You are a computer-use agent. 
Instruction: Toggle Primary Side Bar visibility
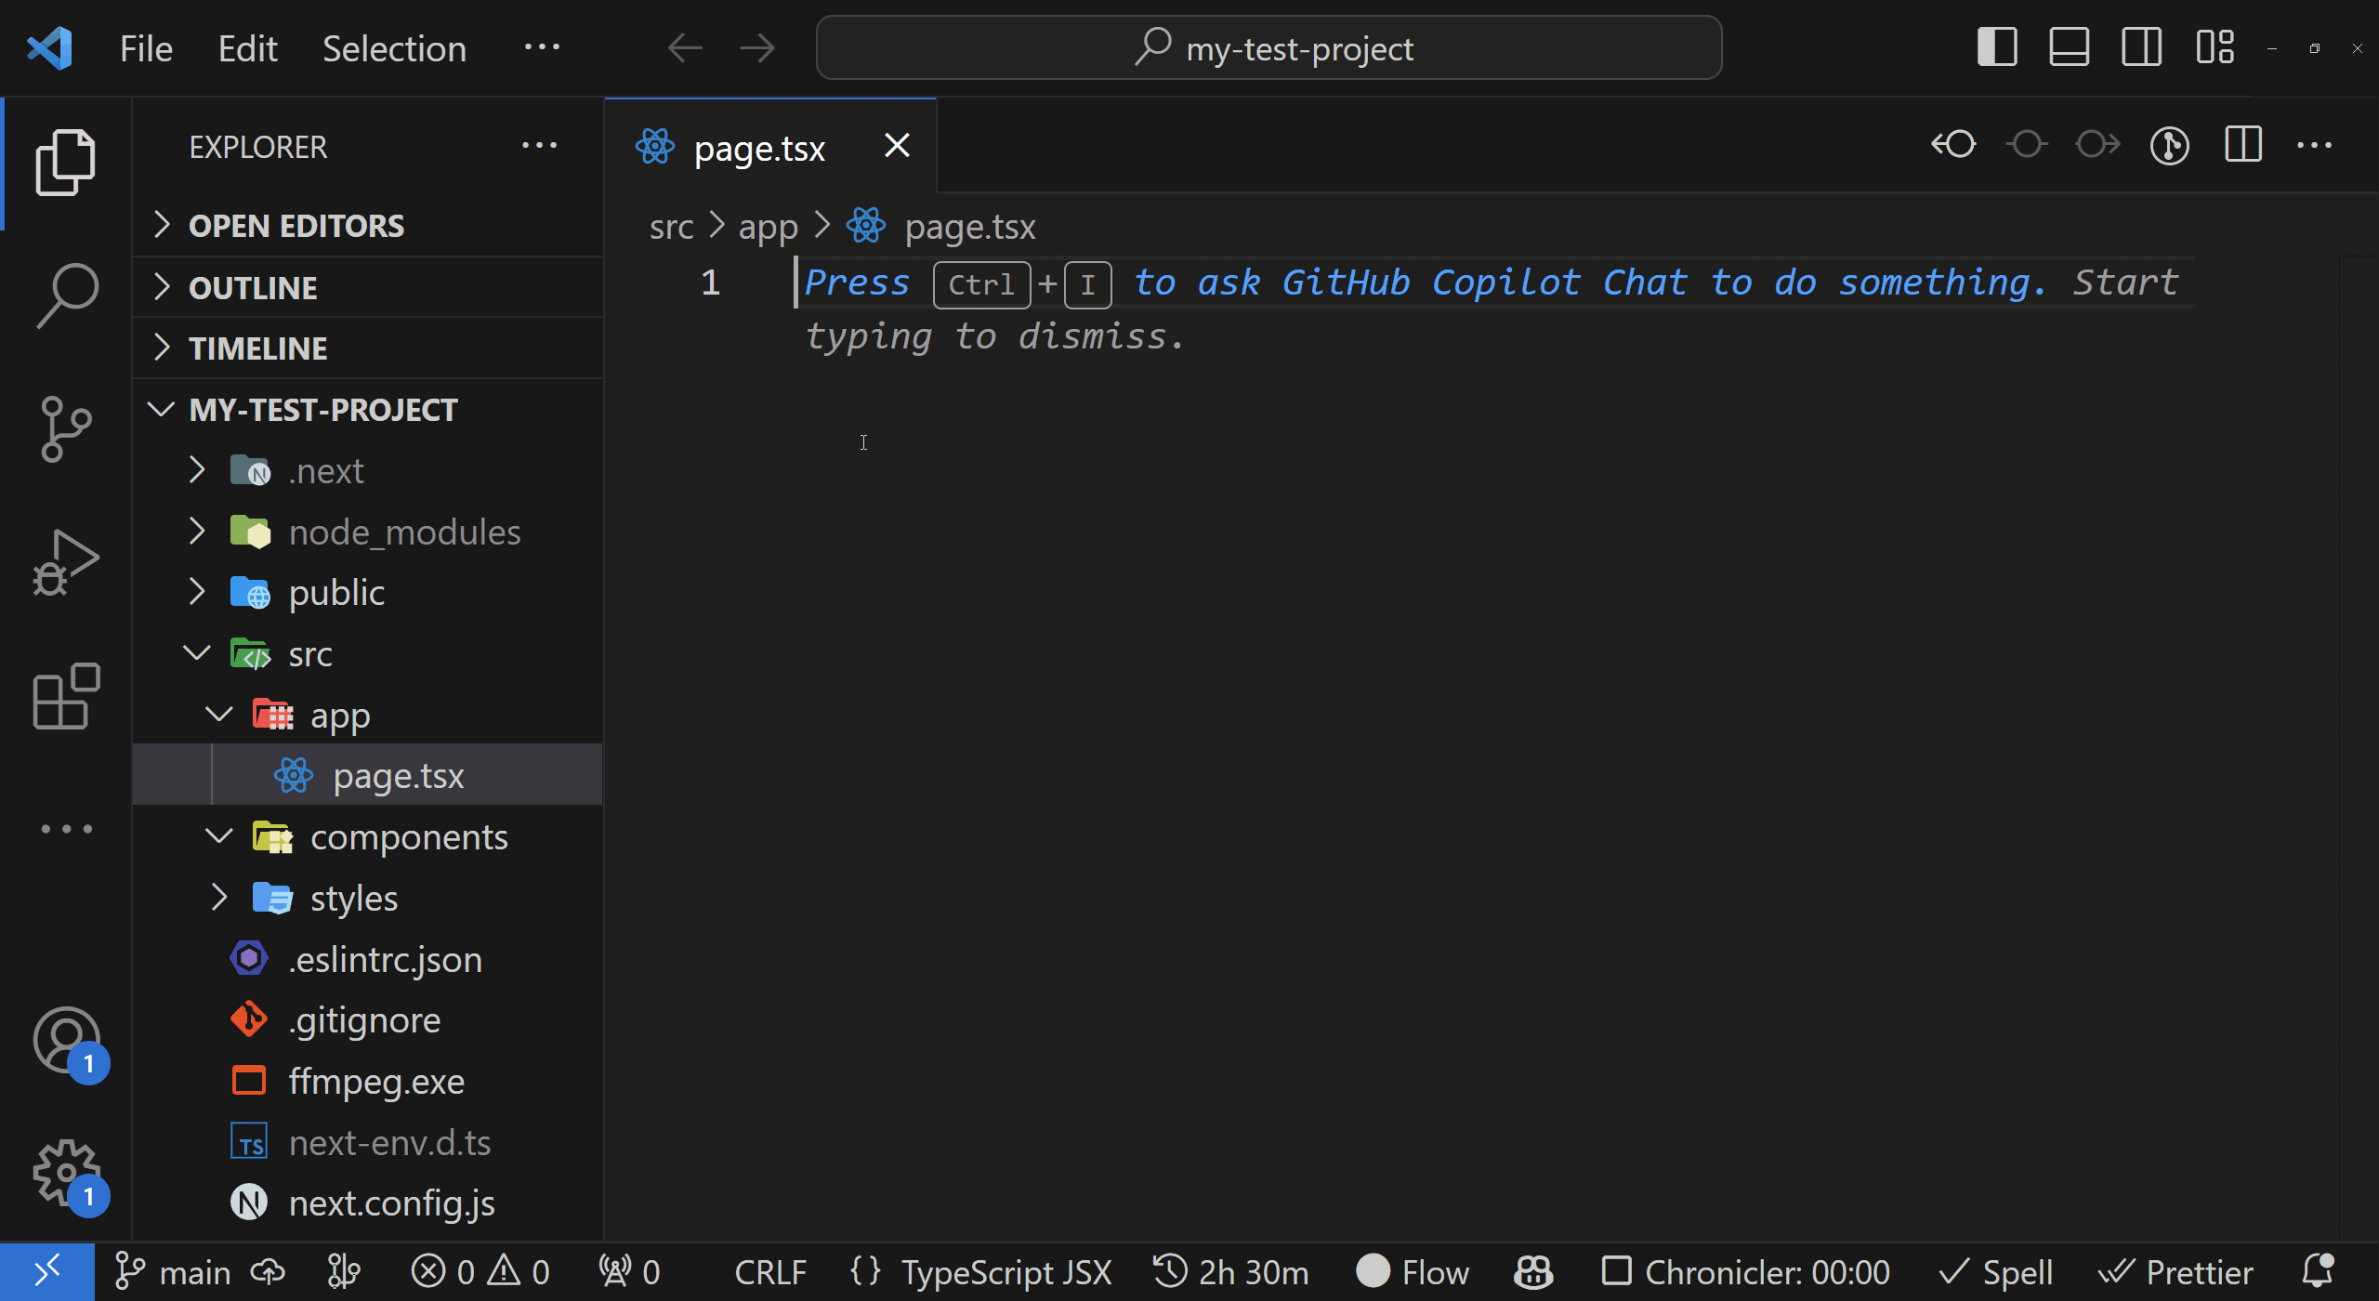(1997, 47)
